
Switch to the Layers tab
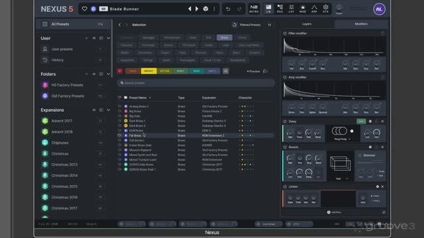click(307, 24)
